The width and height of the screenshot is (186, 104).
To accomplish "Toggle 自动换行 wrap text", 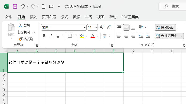I will coord(165,27).
